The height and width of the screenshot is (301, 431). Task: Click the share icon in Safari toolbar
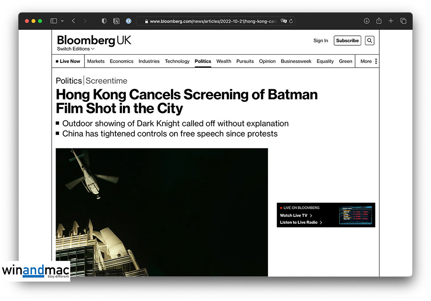point(379,21)
